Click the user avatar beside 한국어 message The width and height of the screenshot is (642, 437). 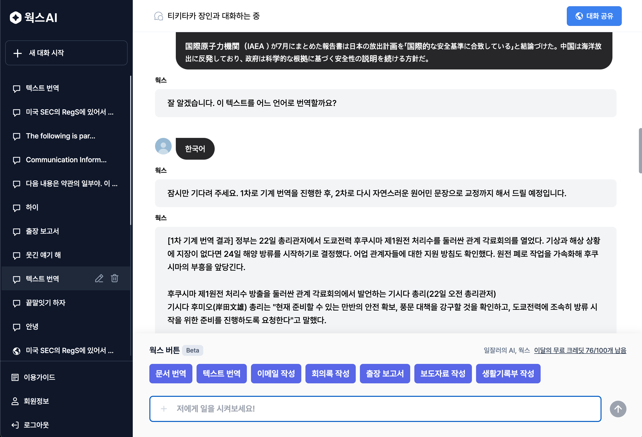(x=163, y=146)
